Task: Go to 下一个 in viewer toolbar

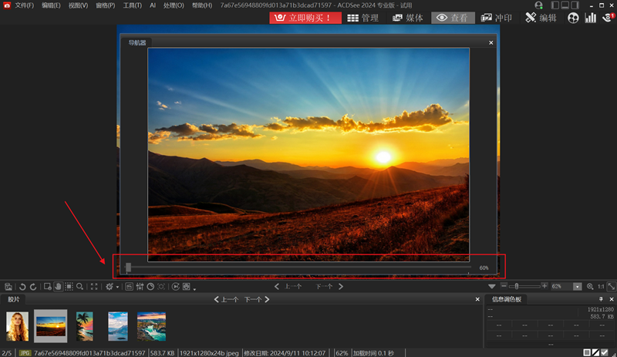Action: 330,287
